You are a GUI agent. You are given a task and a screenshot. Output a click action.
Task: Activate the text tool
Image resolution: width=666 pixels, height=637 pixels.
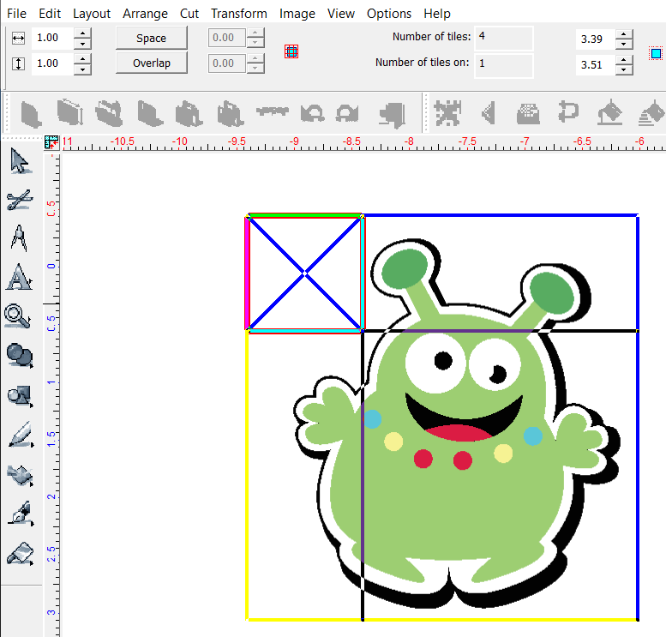click(x=19, y=277)
